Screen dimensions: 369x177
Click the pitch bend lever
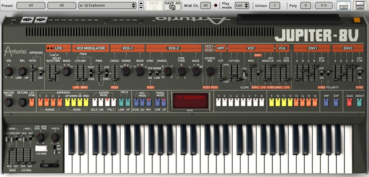tap(49, 165)
